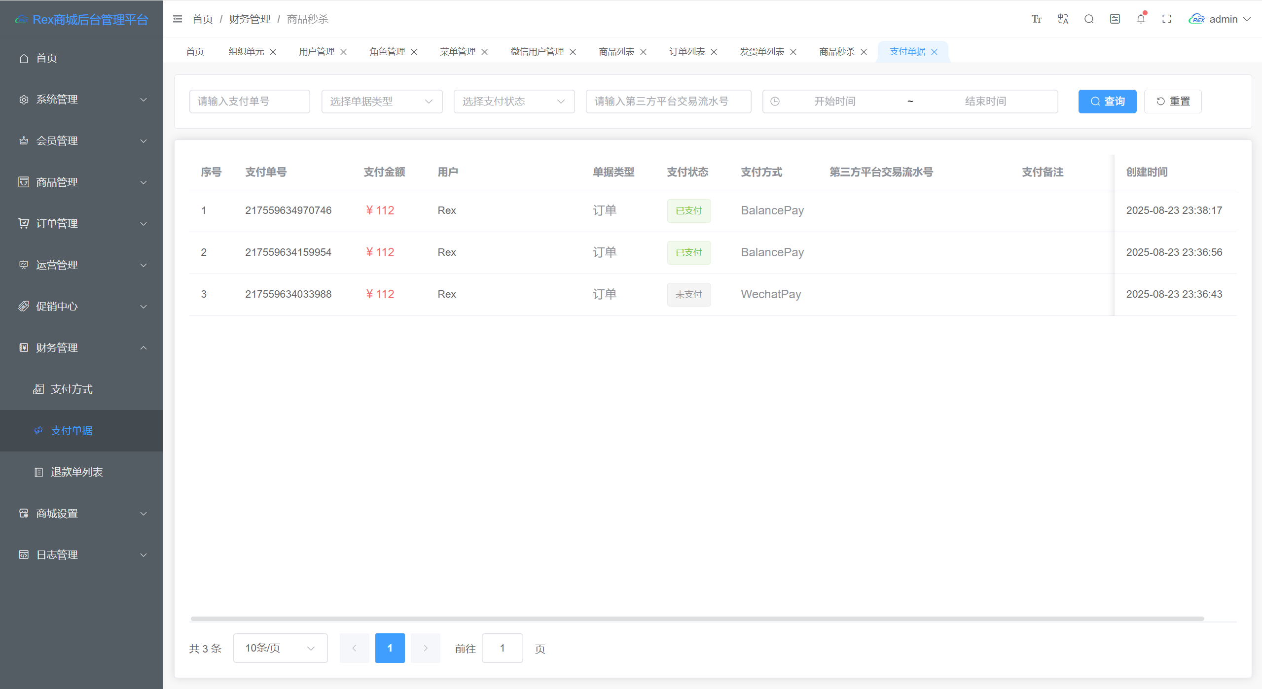
Task: Close the 组织单元 tab
Action: coord(273,52)
